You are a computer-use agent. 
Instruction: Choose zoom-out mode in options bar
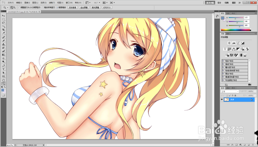[x=14, y=7]
